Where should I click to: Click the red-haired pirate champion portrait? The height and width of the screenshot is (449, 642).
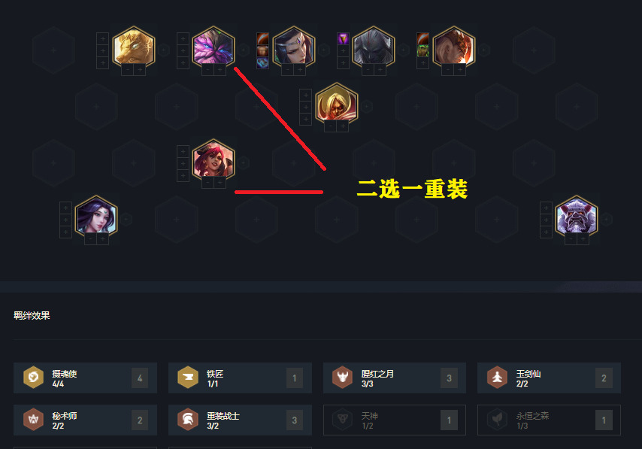213,159
